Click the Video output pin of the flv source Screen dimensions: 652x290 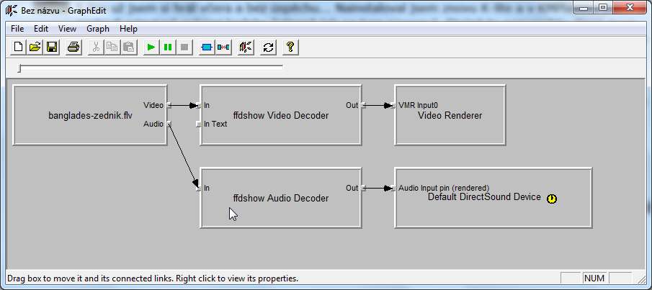pyautogui.click(x=169, y=105)
